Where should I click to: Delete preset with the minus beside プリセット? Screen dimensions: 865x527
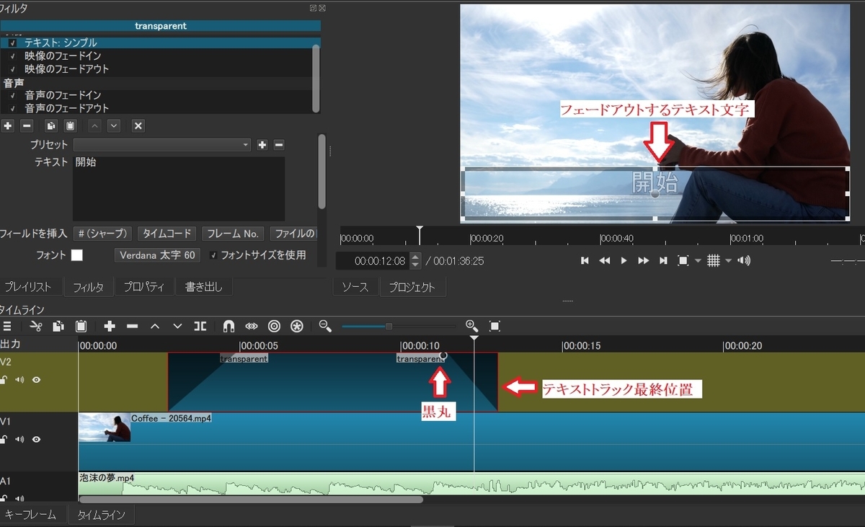279,145
